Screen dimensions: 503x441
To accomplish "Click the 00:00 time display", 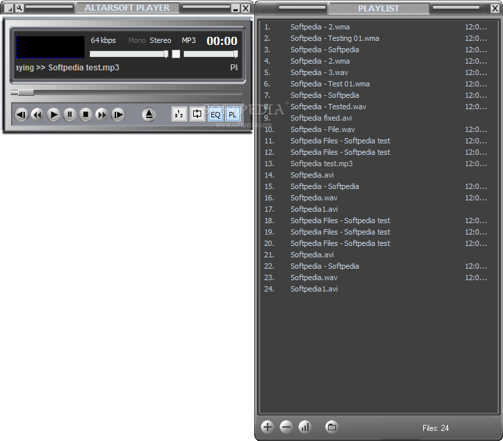I will click(x=222, y=41).
